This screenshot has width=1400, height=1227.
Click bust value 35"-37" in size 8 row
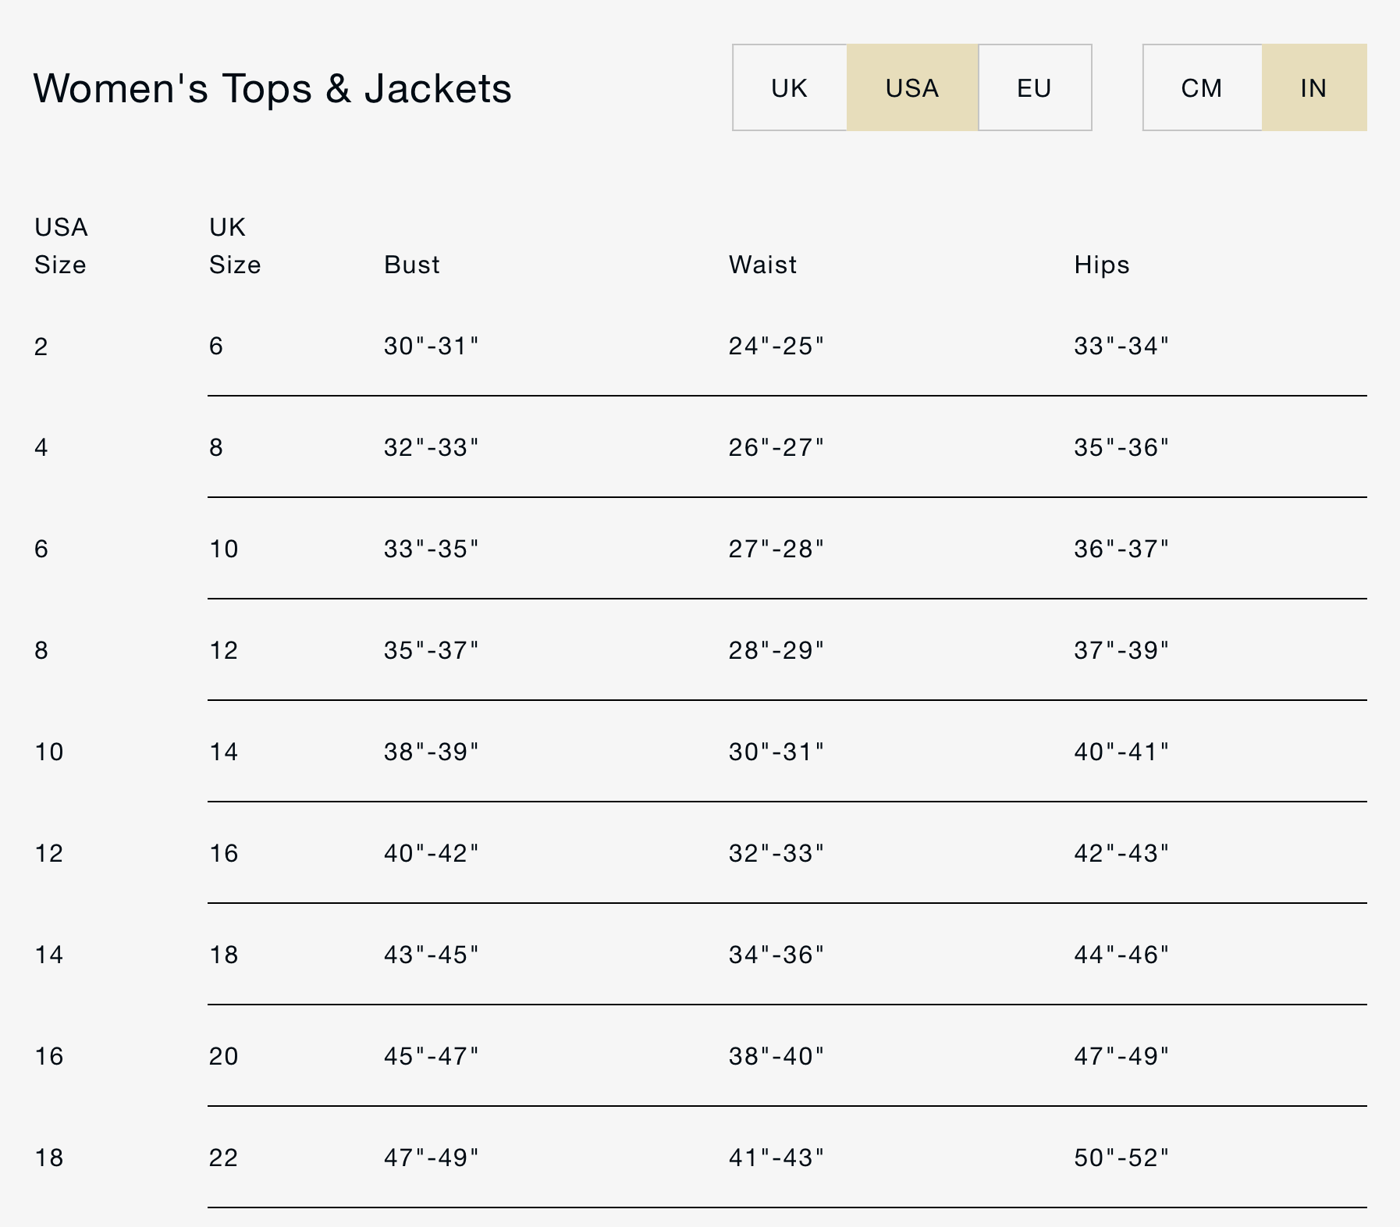[x=431, y=650]
